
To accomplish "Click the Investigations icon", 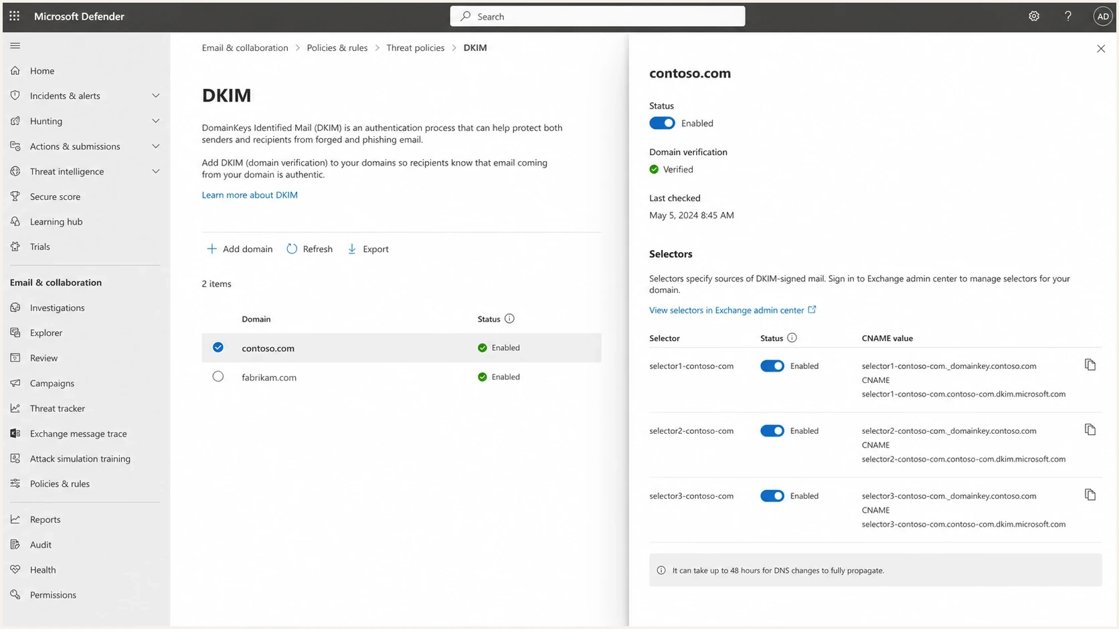I will point(15,307).
